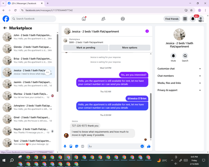The height and width of the screenshot is (167, 209).
Task: Open the John - 2 beds 1 bath conversation
Action: (x=28, y=37)
